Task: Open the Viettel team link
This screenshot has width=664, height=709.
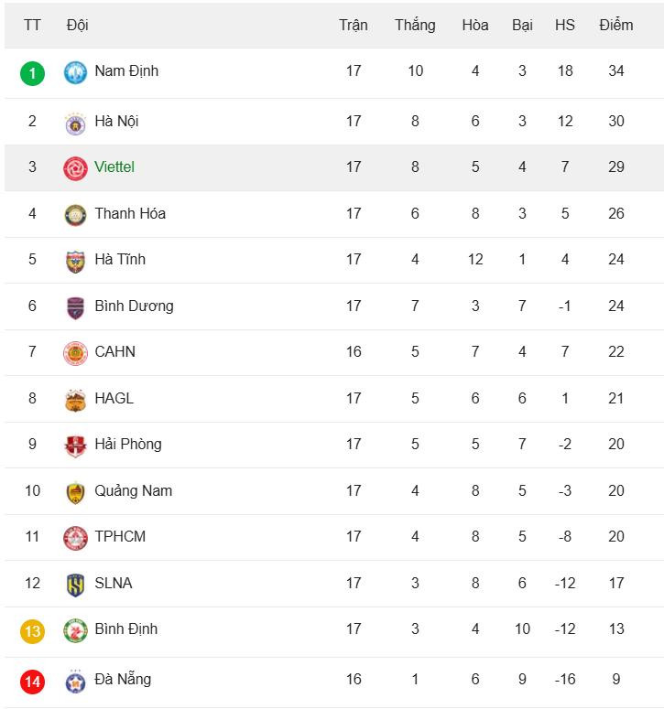Action: pyautogui.click(x=114, y=167)
